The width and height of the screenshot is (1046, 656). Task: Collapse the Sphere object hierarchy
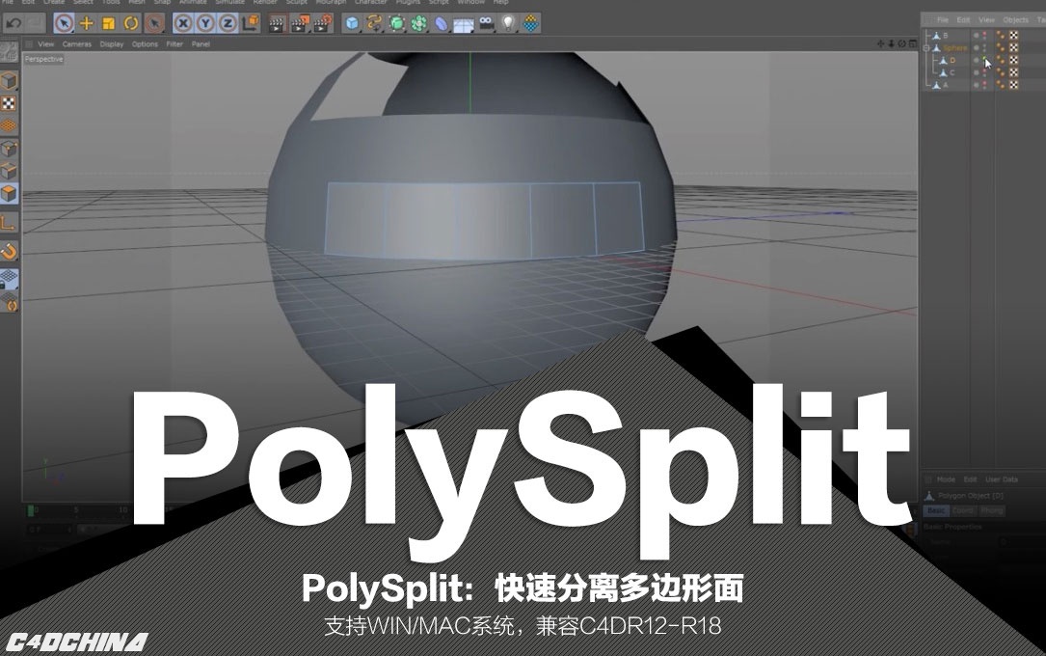(926, 48)
